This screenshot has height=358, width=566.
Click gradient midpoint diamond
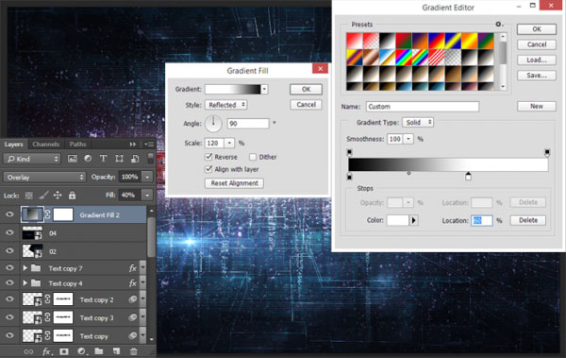click(x=409, y=173)
